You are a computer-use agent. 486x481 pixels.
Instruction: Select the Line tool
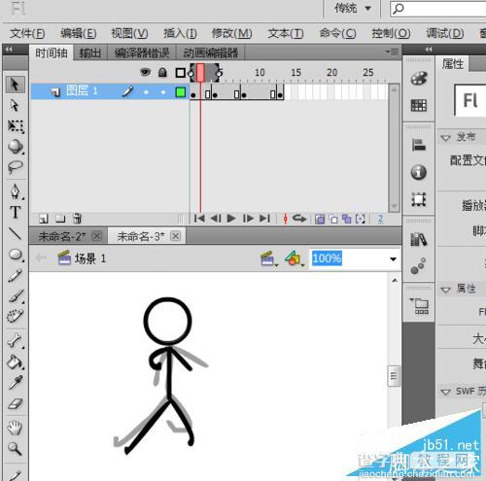click(x=15, y=233)
